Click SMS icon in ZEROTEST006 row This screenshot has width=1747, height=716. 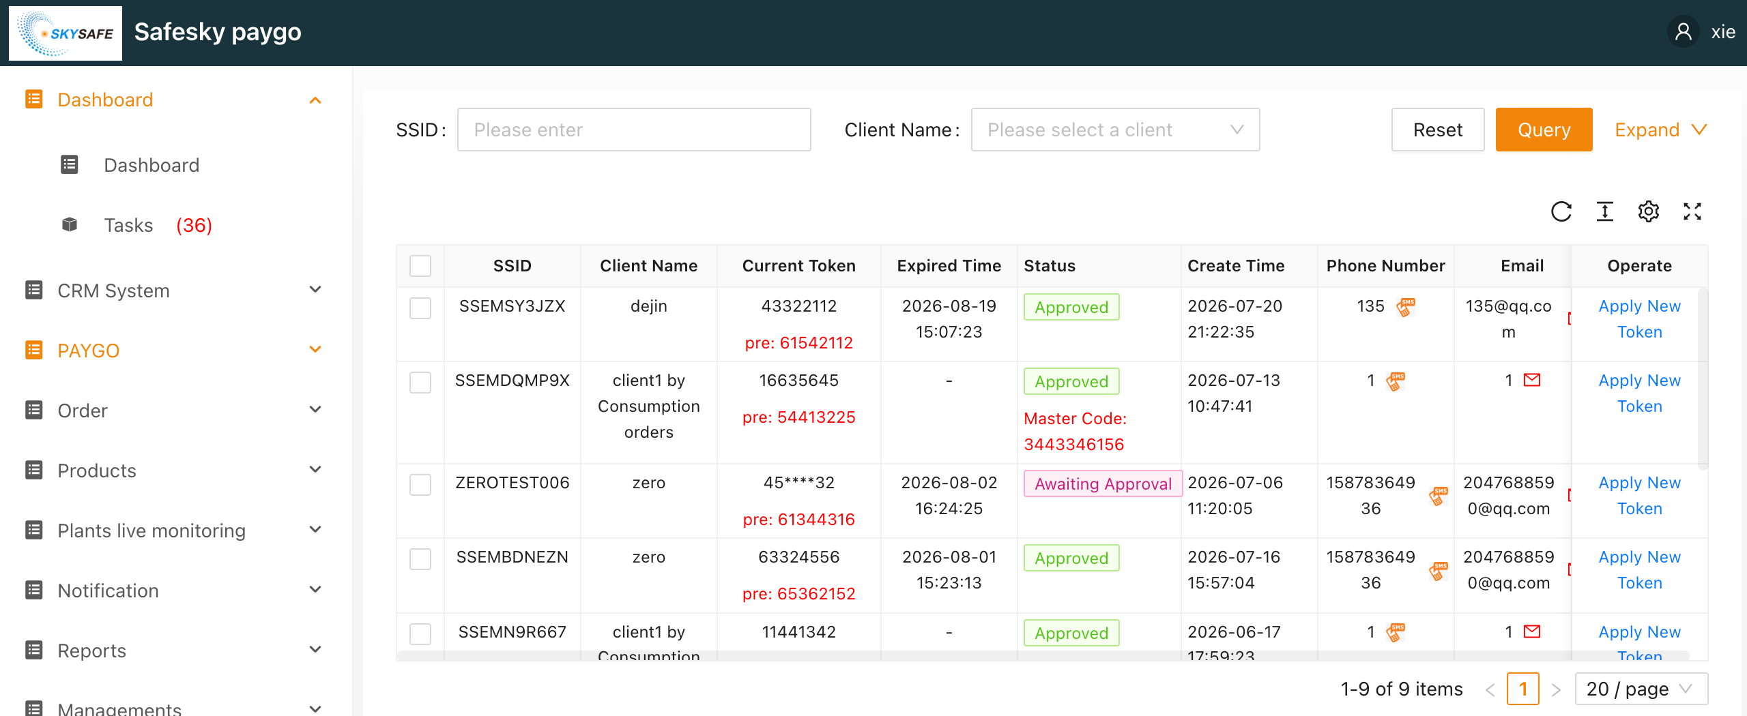point(1438,496)
